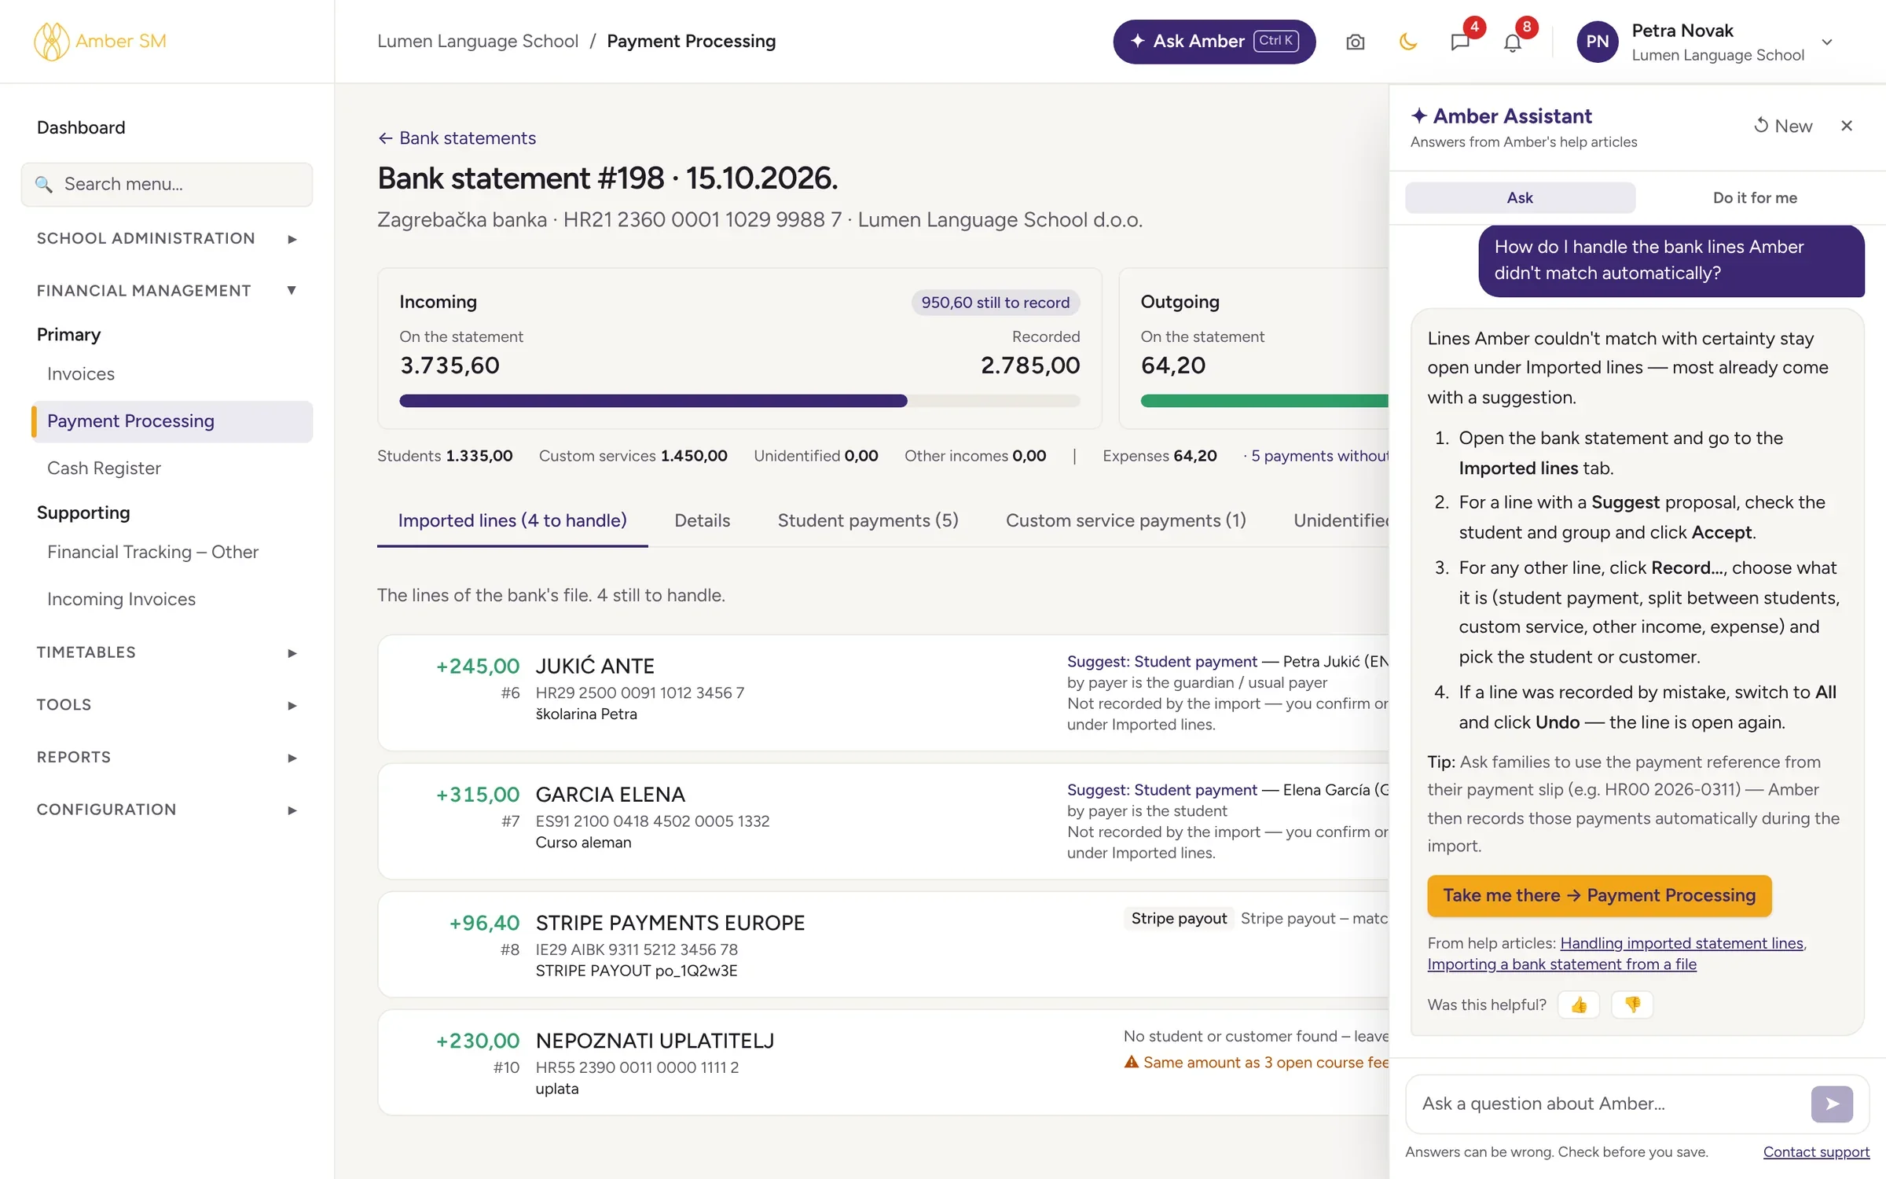Image resolution: width=1886 pixels, height=1179 pixels.
Task: Expand Timetables section
Action: pos(167,652)
